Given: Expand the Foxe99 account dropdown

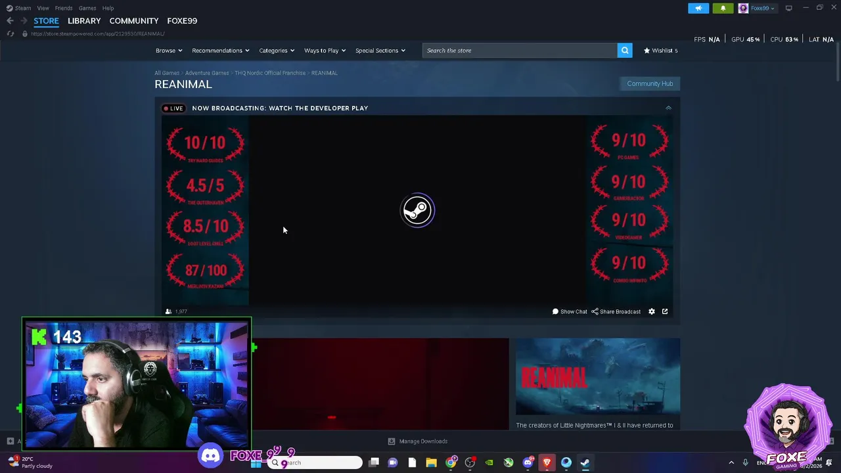Looking at the screenshot, I should click(x=762, y=8).
